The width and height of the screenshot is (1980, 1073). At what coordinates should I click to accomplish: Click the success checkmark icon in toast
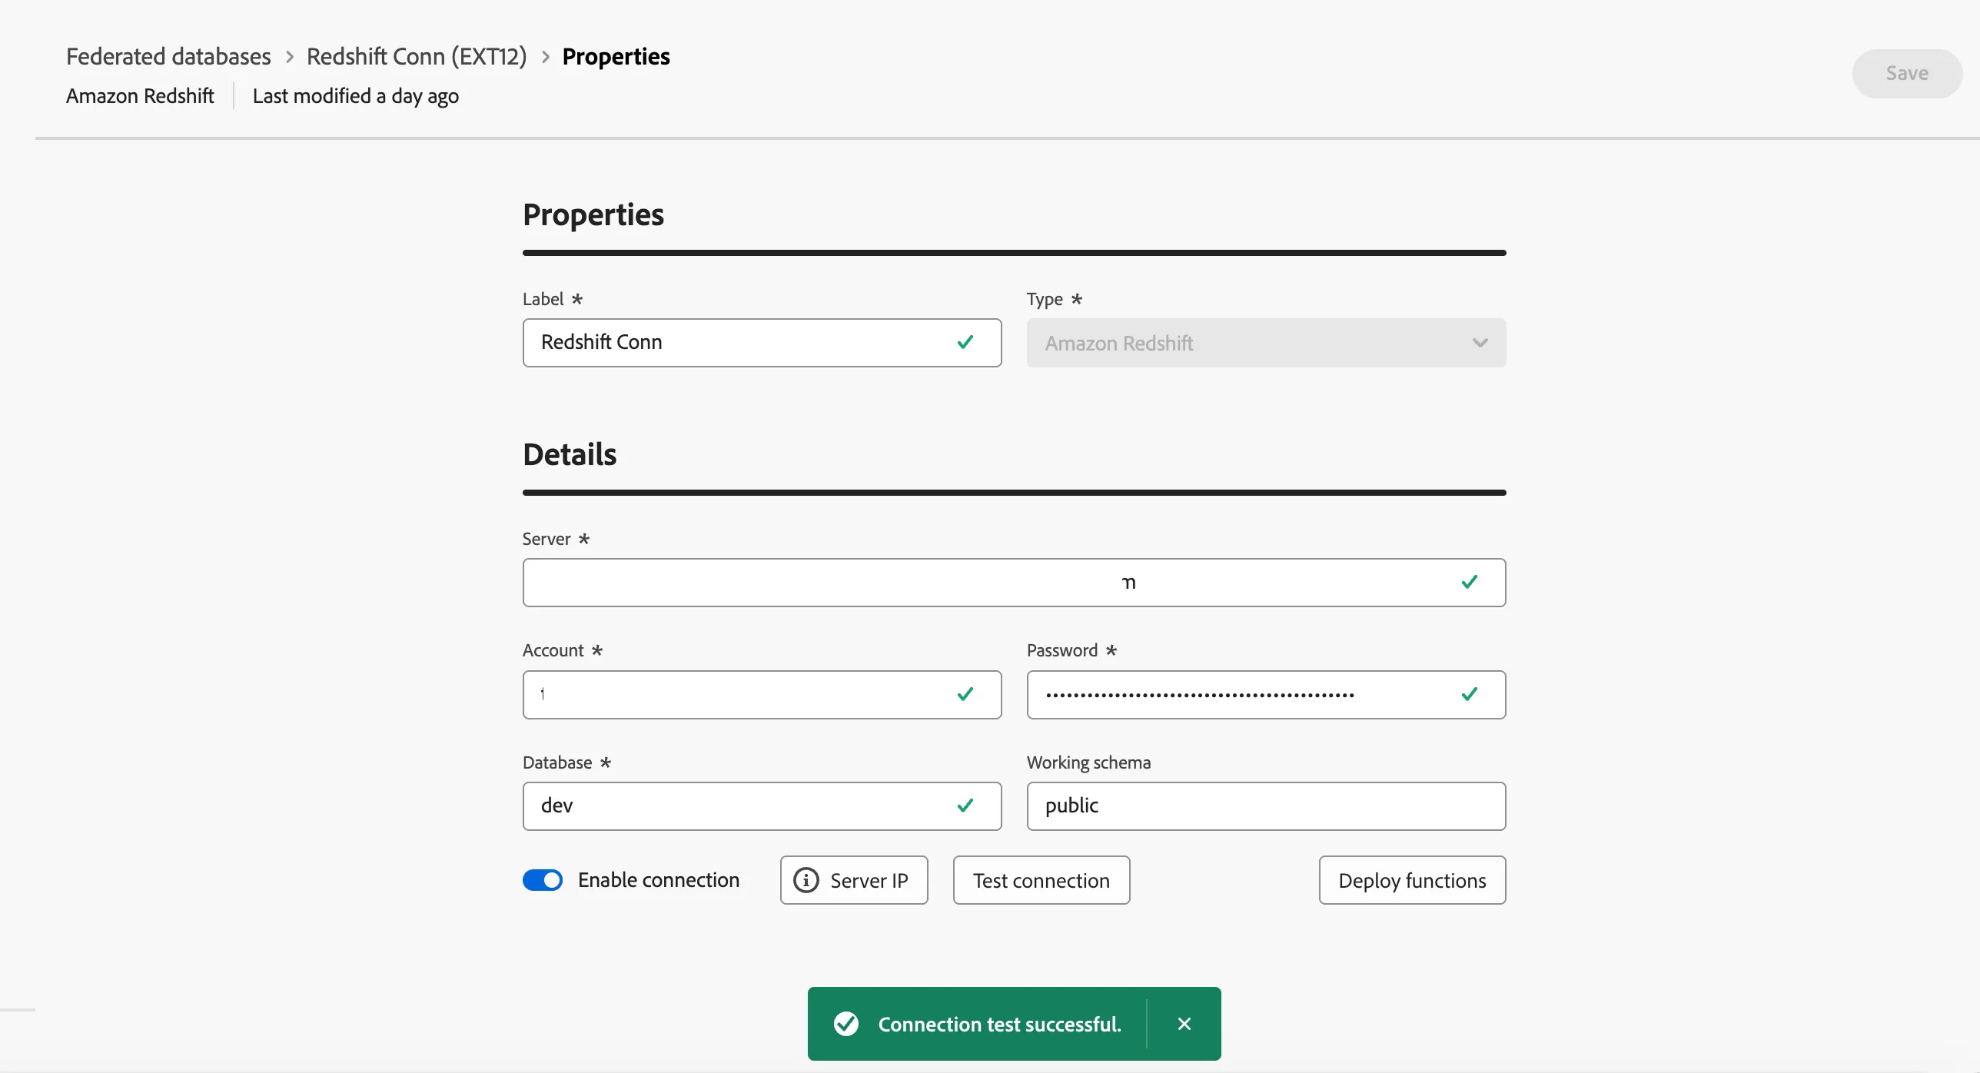click(846, 1024)
